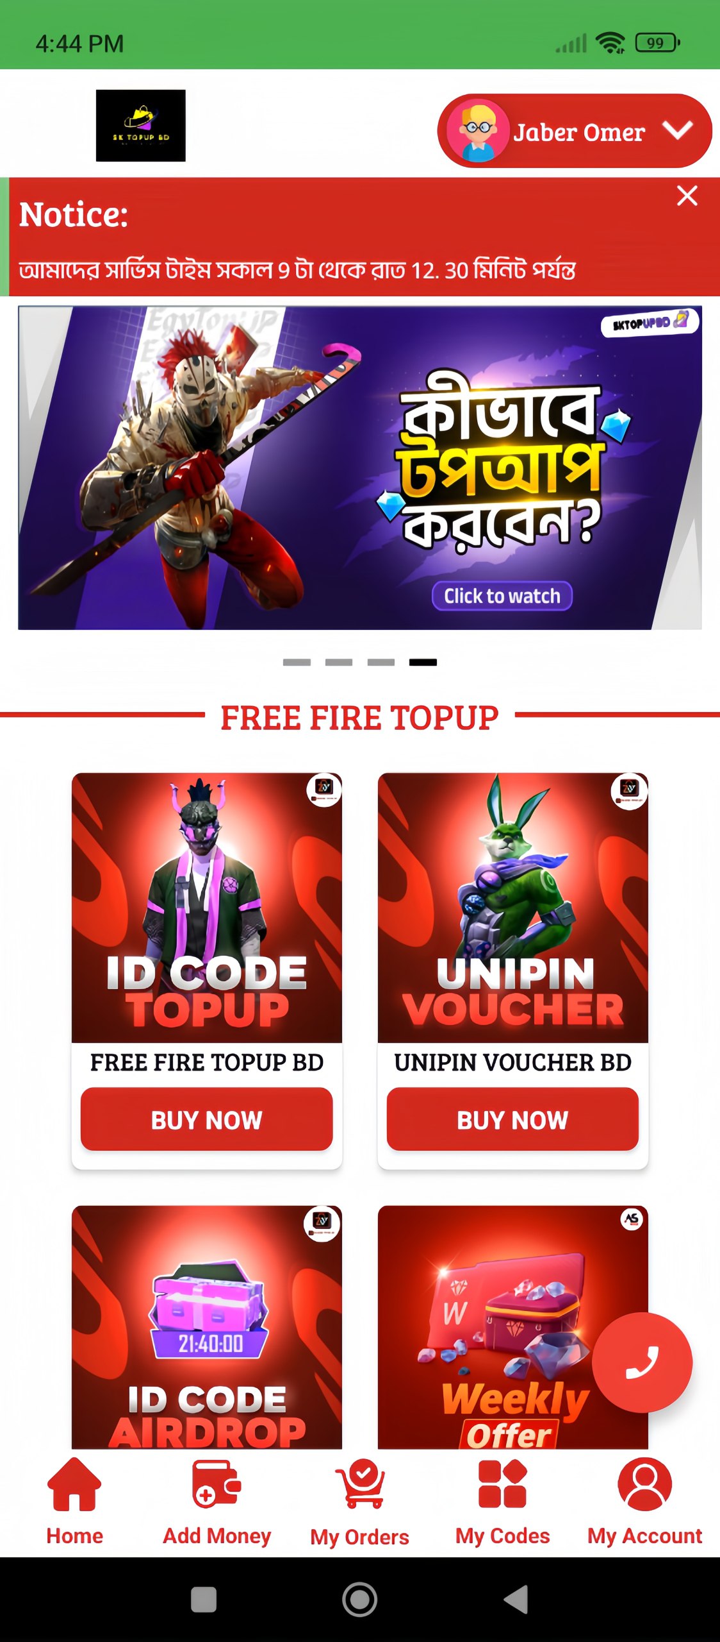Select the third carousel slide indicator

pyautogui.click(x=381, y=662)
